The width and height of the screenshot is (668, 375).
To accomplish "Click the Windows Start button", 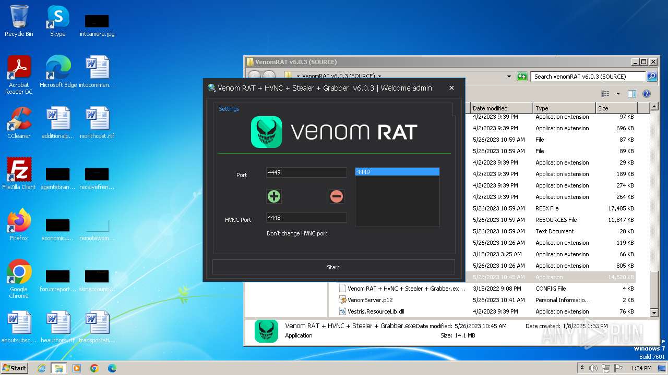I will click(x=14, y=368).
